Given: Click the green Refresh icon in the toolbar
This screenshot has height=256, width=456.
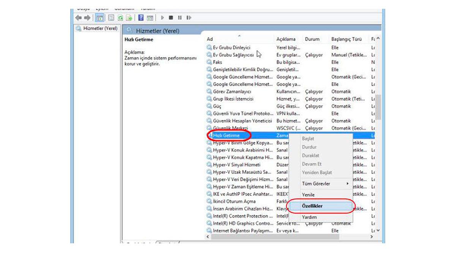Looking at the screenshot, I should pyautogui.click(x=120, y=18).
